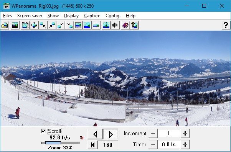This screenshot has height=152, width=231.
Task: Open the Config. menu
Action: point(113,16)
